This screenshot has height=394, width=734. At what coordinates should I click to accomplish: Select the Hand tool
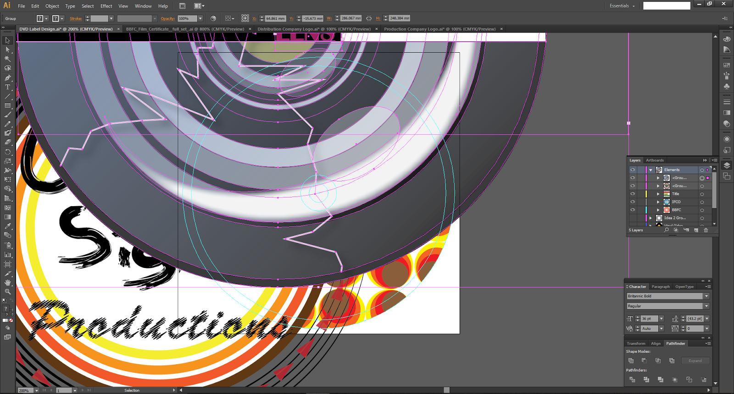(x=7, y=282)
